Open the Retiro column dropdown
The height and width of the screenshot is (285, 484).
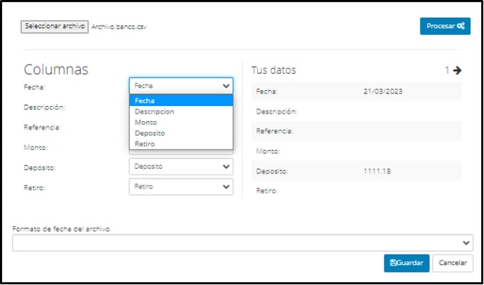[x=181, y=187]
